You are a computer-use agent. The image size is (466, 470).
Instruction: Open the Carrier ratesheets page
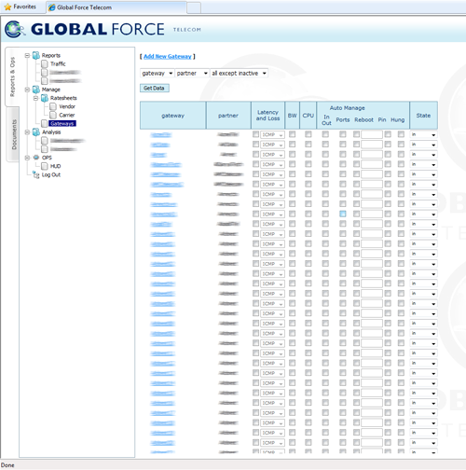pyautogui.click(x=67, y=115)
